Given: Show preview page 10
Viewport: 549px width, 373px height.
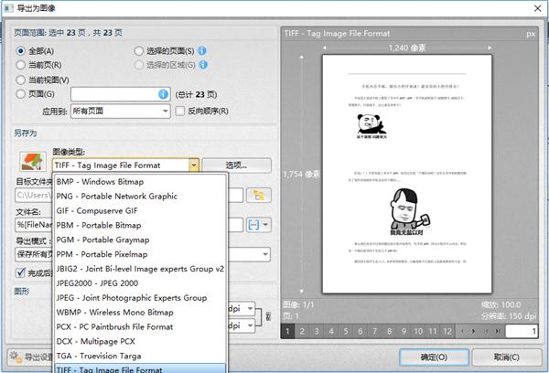Looking at the screenshot, I should pyautogui.click(x=418, y=331).
